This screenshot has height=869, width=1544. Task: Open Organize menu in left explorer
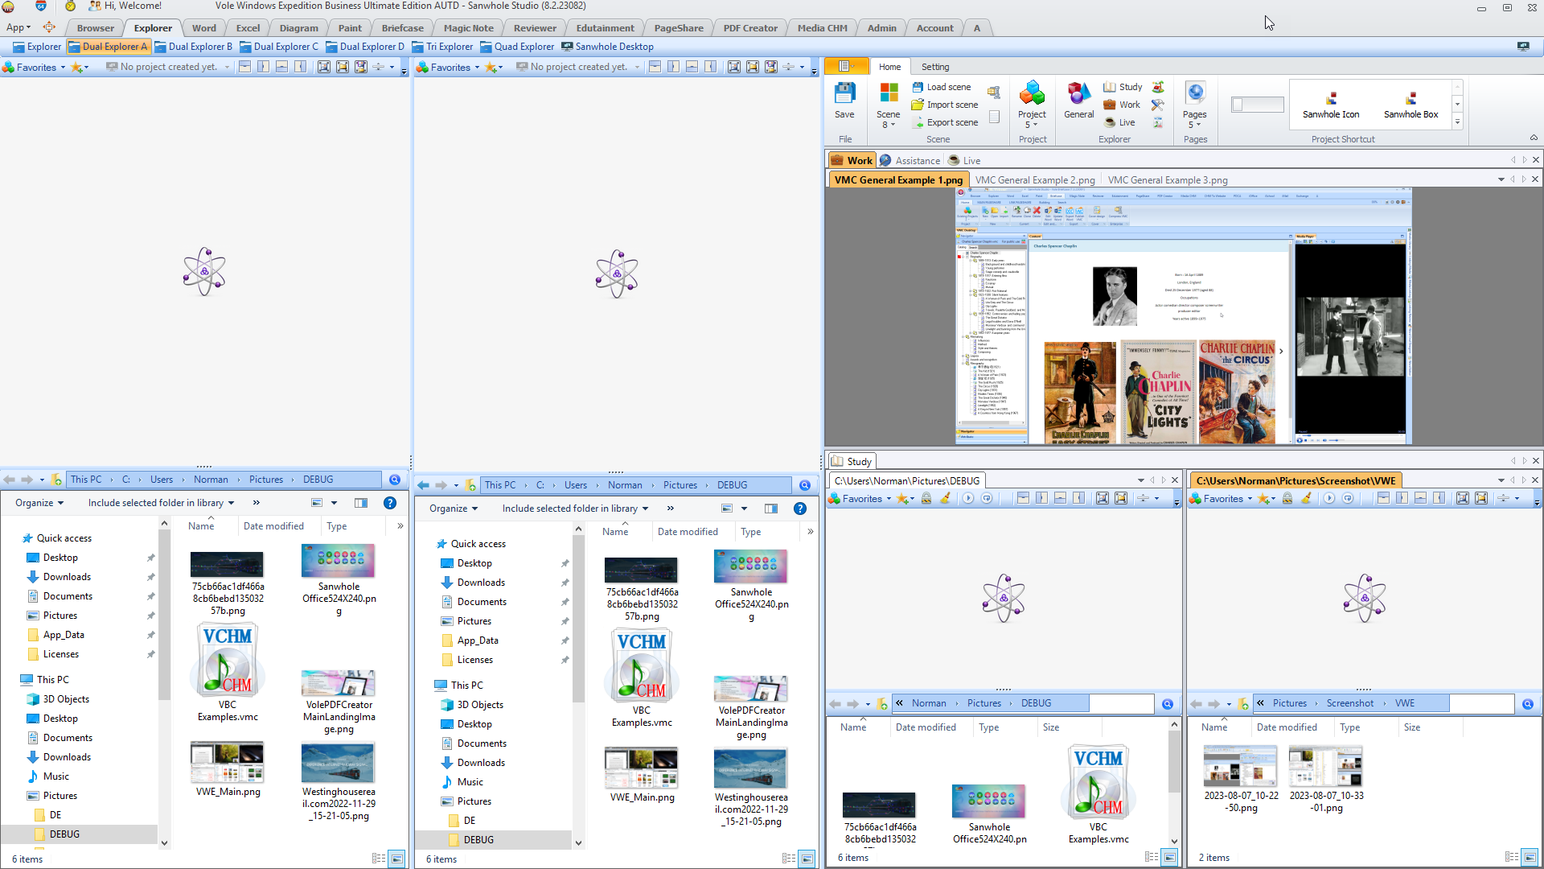pyautogui.click(x=39, y=503)
